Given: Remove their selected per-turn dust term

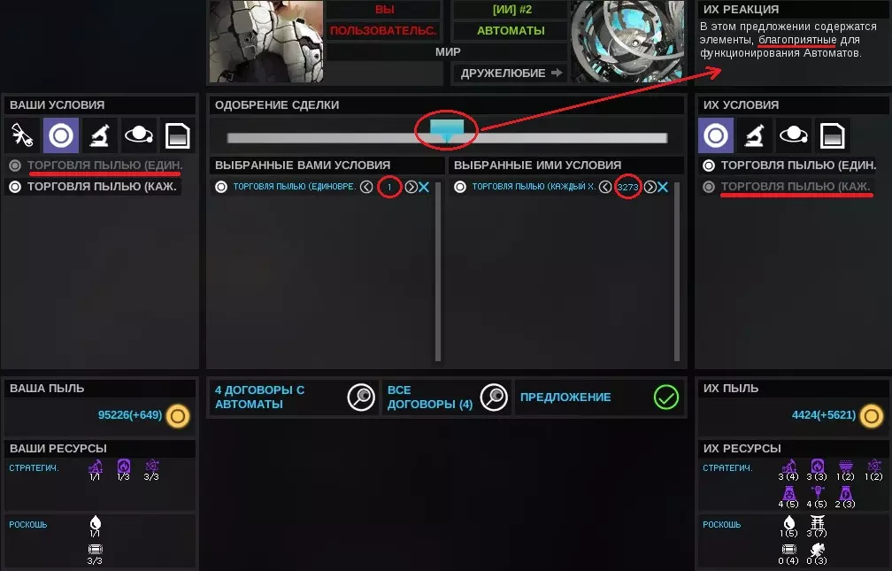Looking at the screenshot, I should [x=663, y=187].
